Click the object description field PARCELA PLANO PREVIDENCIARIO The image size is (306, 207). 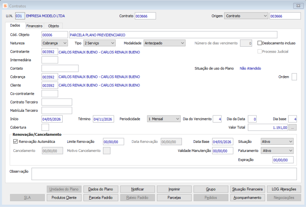(173, 35)
